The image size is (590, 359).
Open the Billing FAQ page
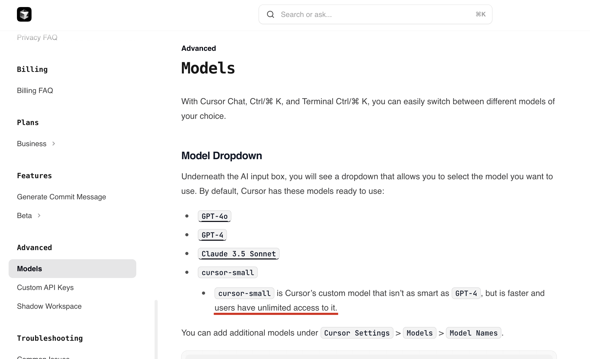click(35, 90)
